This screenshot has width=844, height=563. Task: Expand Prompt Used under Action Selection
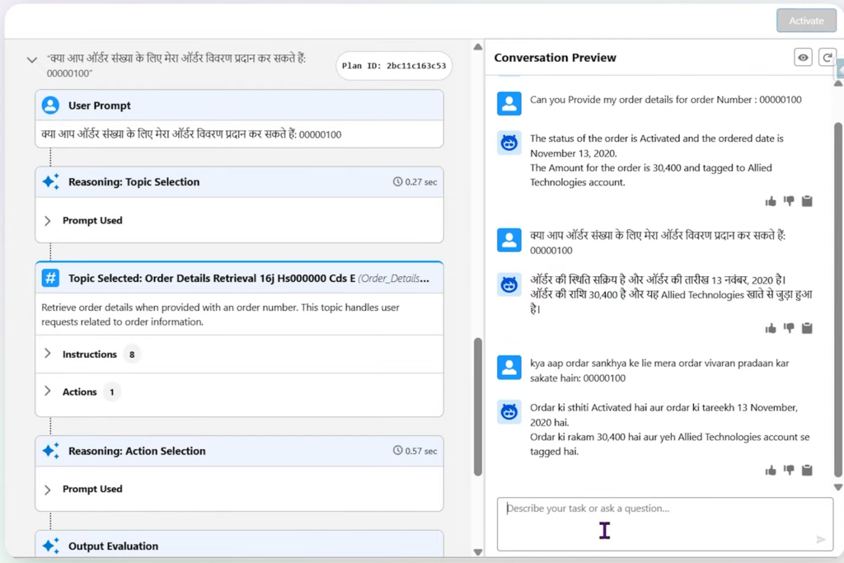[x=47, y=490]
